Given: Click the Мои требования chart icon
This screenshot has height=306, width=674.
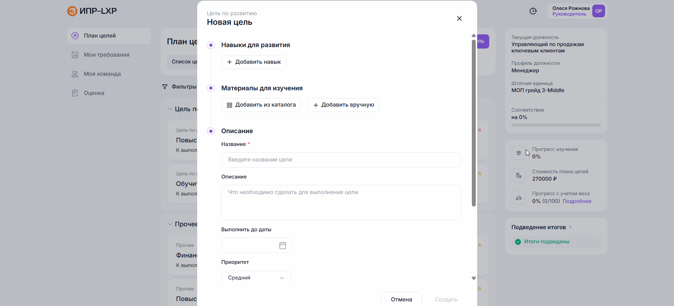Looking at the screenshot, I should point(75,55).
